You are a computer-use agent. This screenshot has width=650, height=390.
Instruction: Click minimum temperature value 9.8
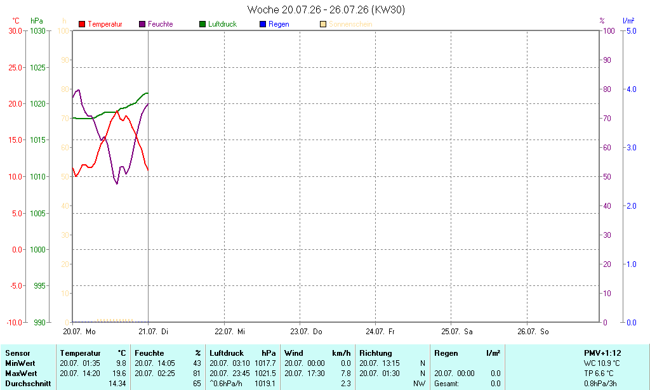[x=121, y=363]
